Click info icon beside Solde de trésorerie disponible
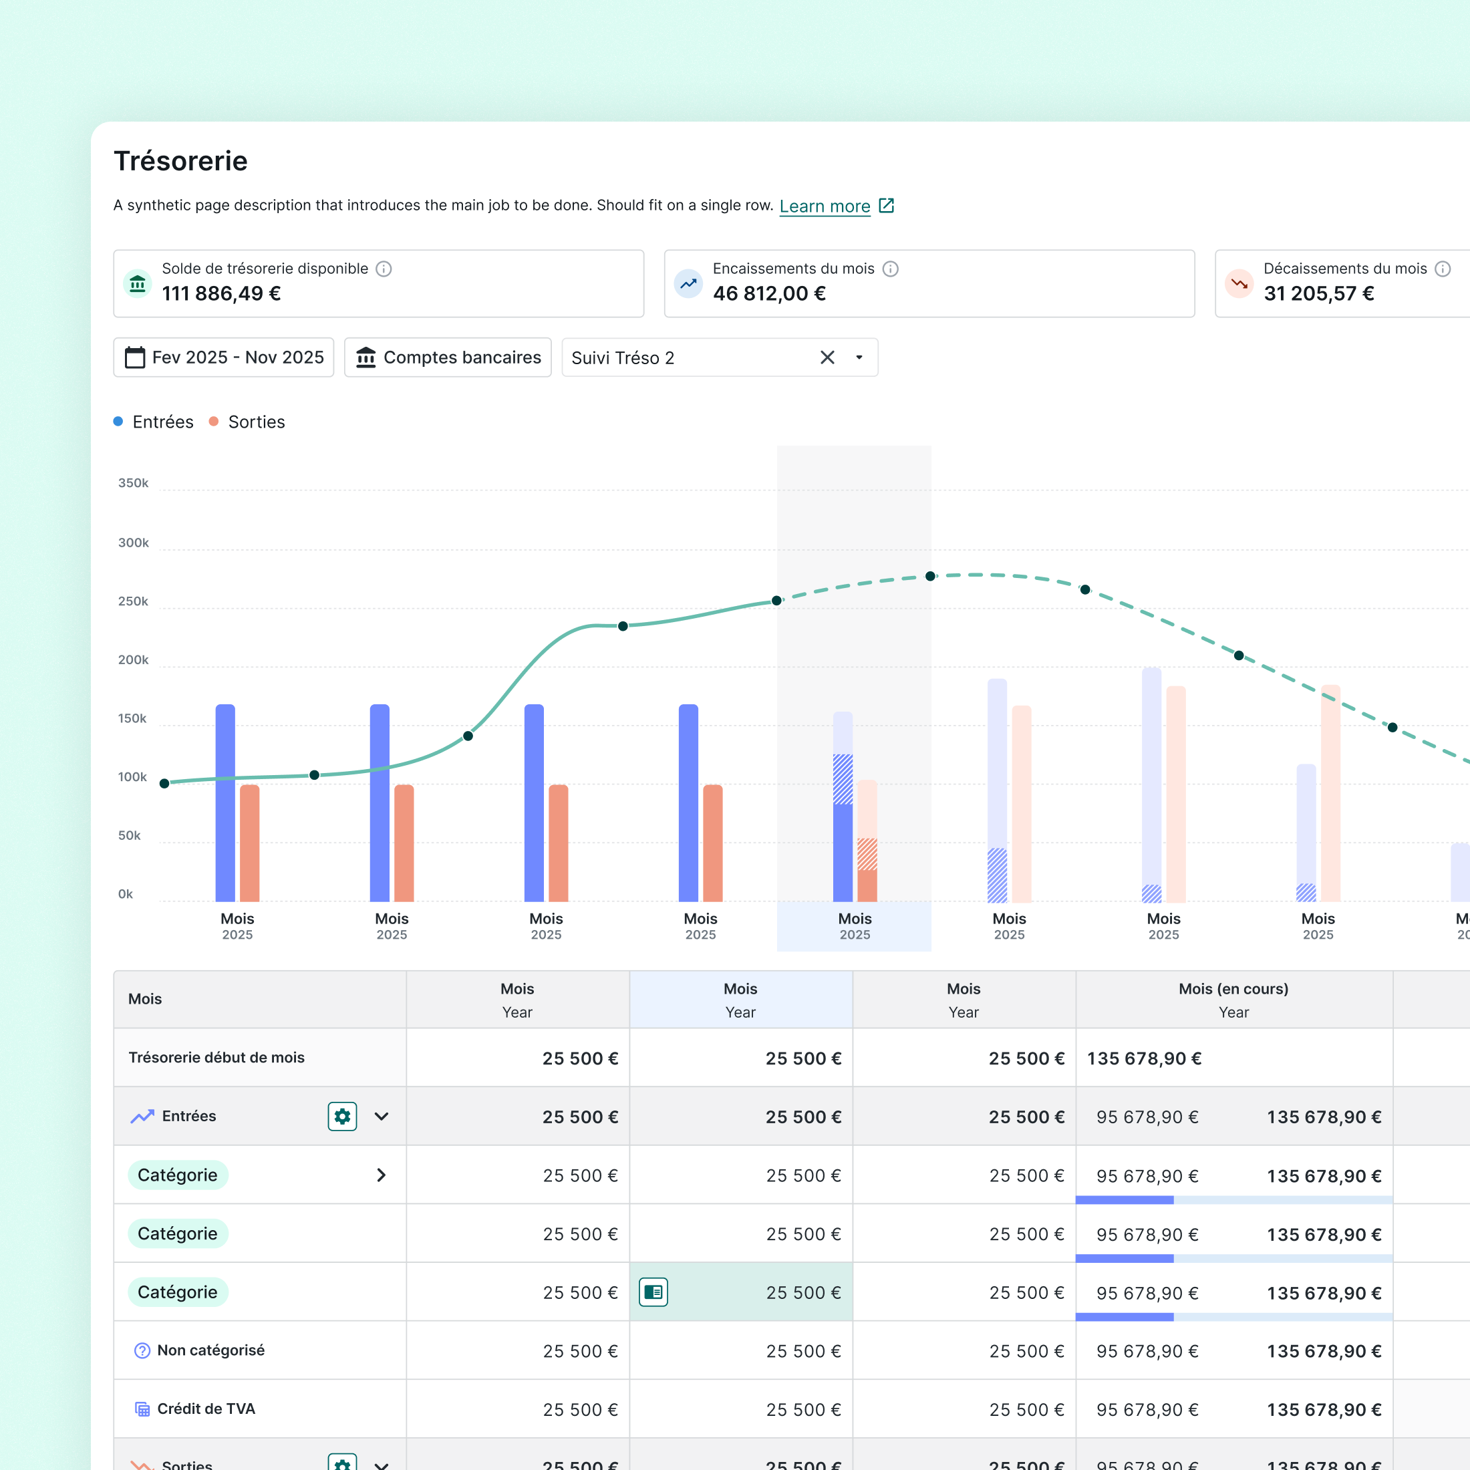Image resolution: width=1470 pixels, height=1470 pixels. tap(384, 269)
